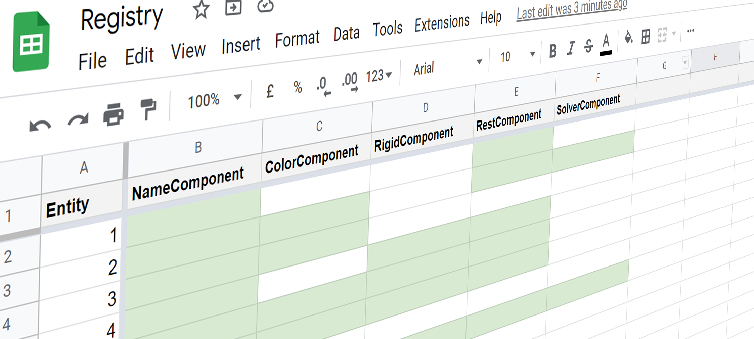Click the format as percent button
Viewport: 754px width, 339px height.
[298, 87]
